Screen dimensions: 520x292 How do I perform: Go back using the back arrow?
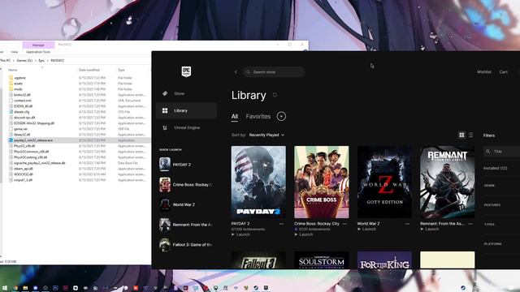pos(236,72)
